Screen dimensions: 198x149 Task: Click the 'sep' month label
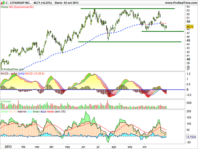[x=130, y=147]
